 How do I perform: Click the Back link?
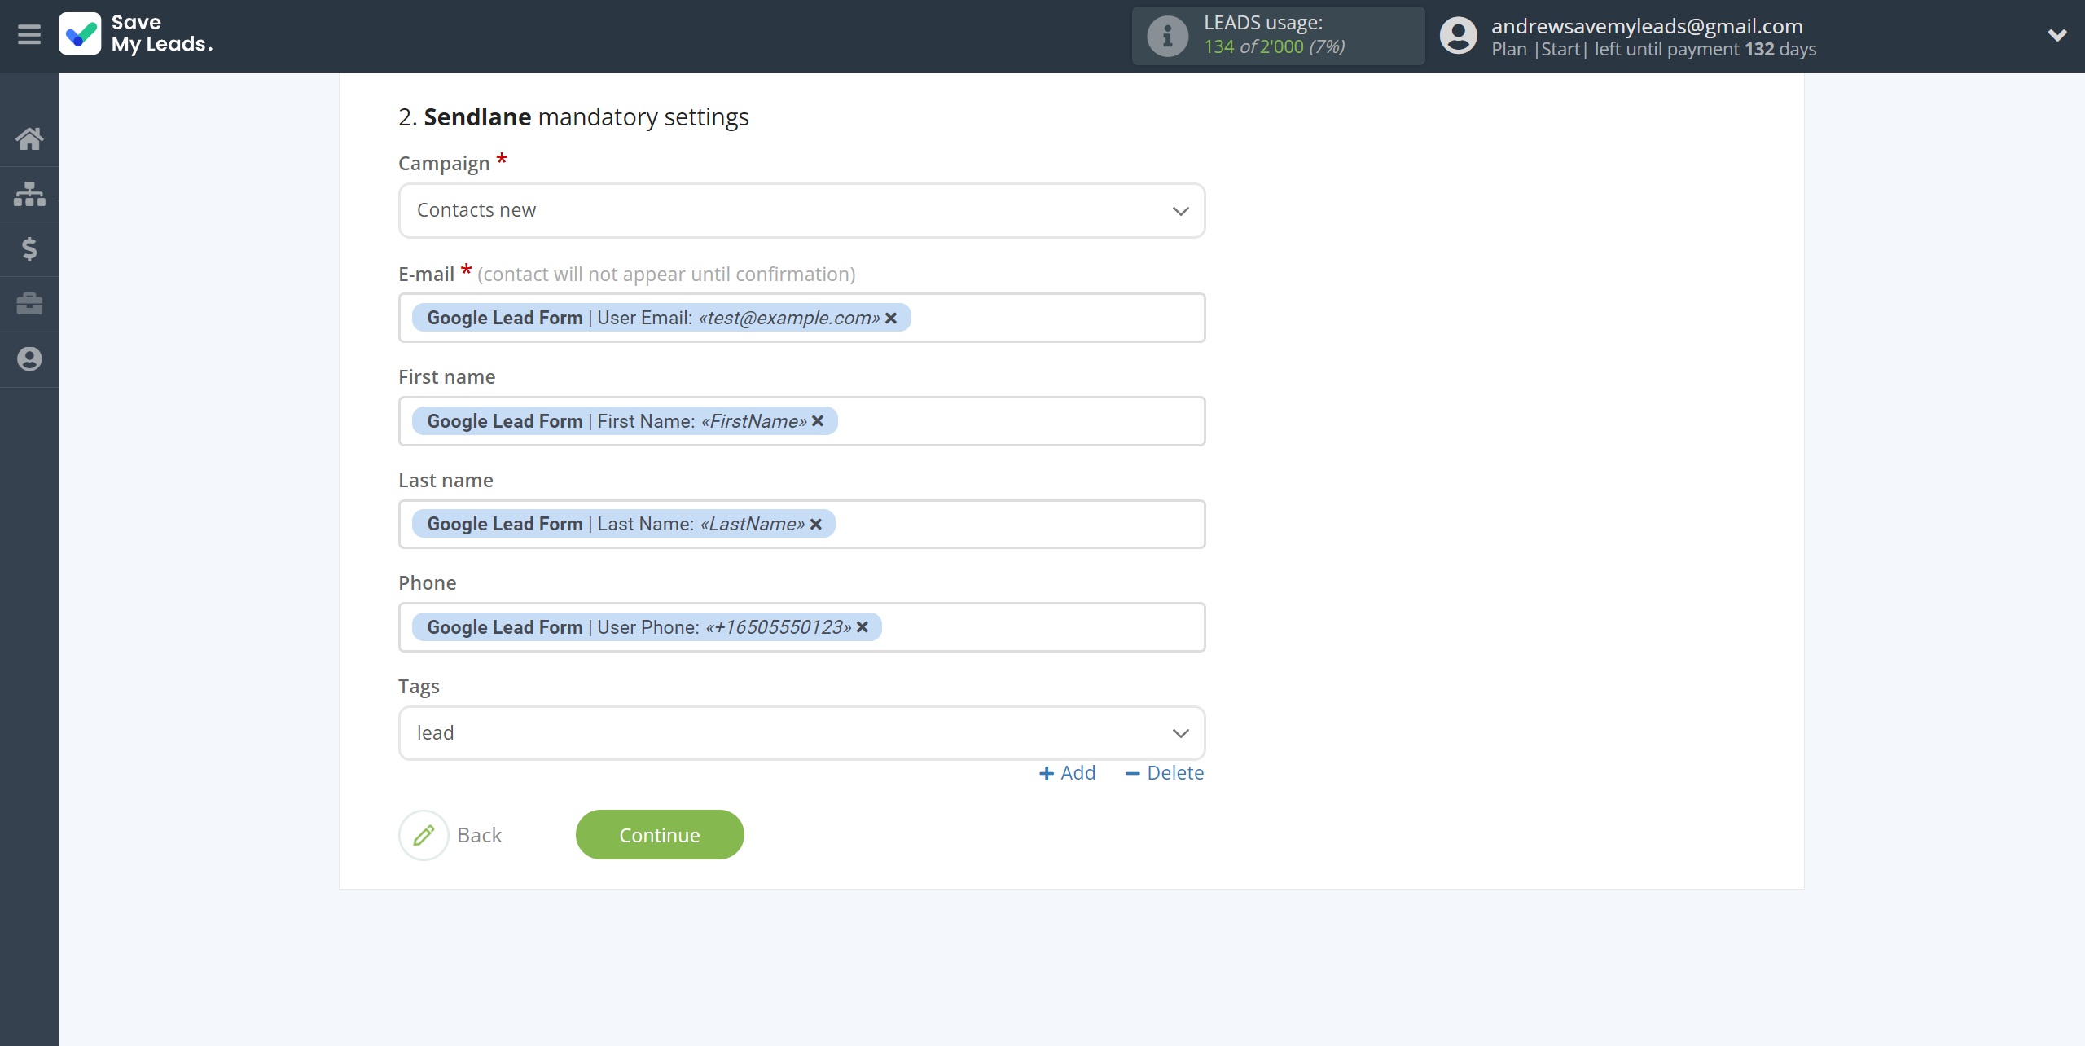pyautogui.click(x=479, y=836)
